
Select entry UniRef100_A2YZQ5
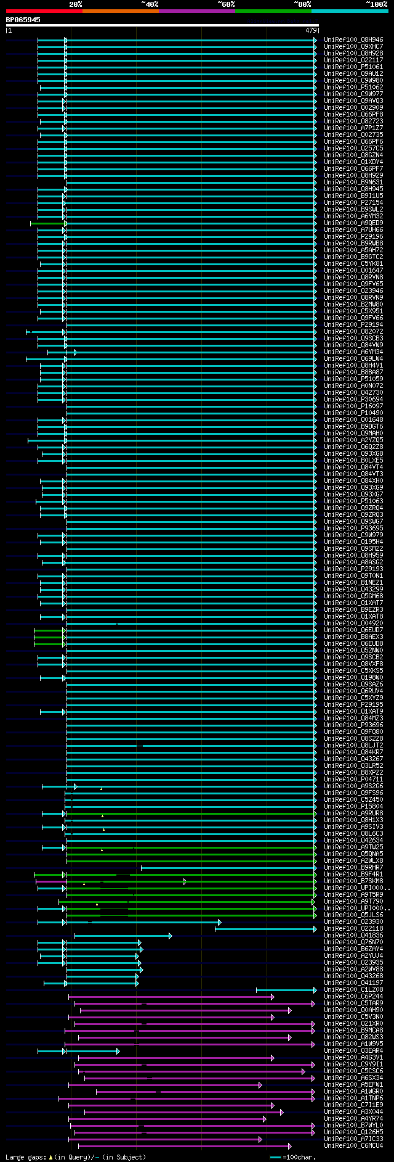(x=353, y=440)
